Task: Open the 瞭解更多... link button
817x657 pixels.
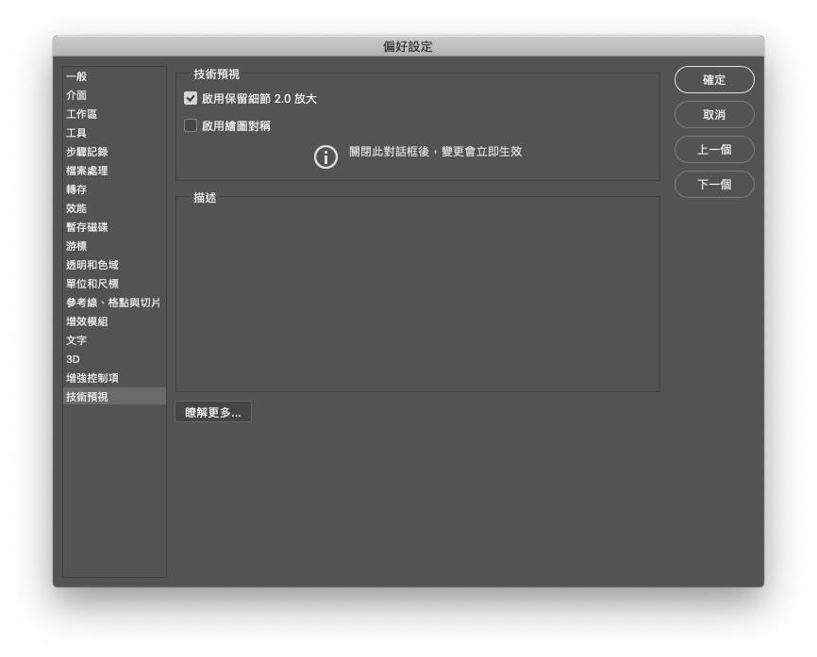Action: [213, 413]
